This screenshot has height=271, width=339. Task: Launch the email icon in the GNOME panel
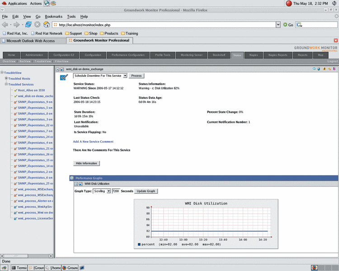(53, 3)
